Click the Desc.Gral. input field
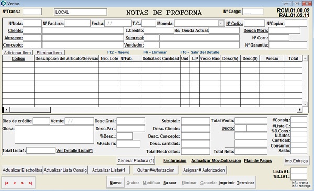This screenshot has width=314, height=191. tap(131, 121)
